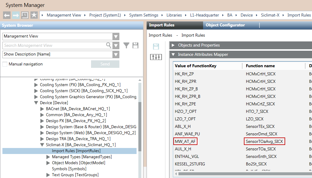
Task: Click the settings sliders icon below save
Action: (156, 57)
